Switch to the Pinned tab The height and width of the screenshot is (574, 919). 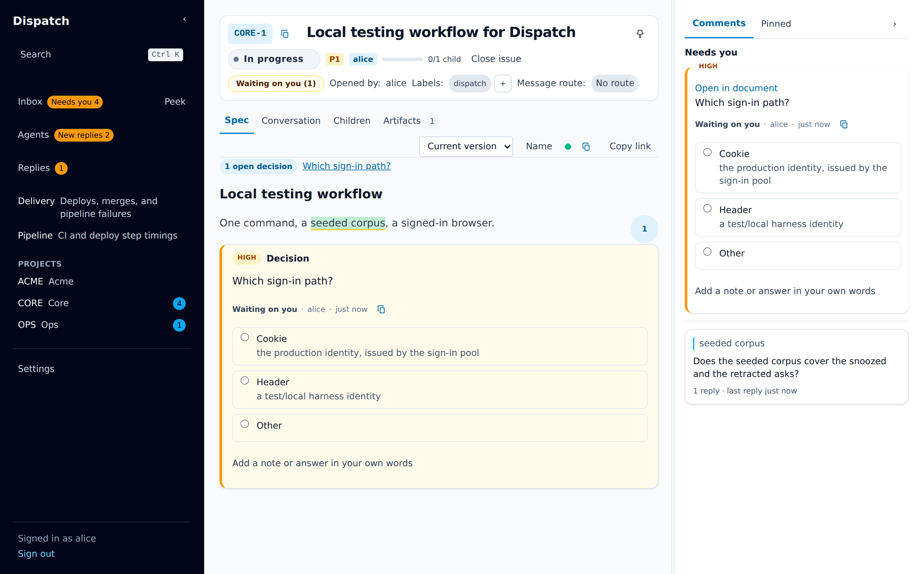776,24
